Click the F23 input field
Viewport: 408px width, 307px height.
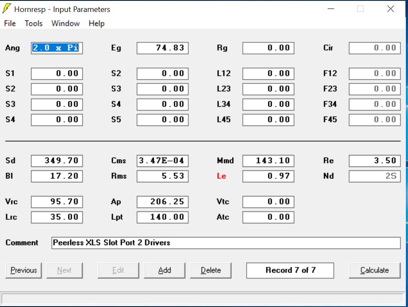tap(375, 89)
